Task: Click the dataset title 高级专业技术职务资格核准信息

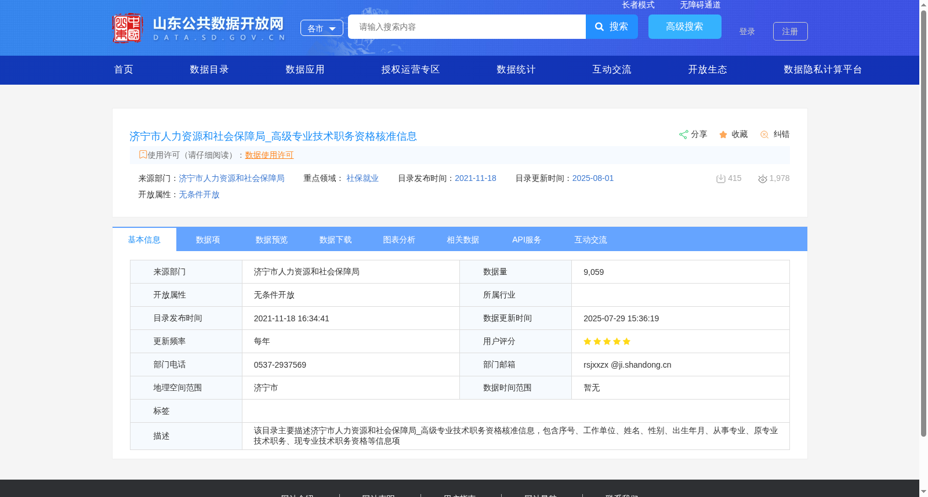Action: pyautogui.click(x=273, y=136)
